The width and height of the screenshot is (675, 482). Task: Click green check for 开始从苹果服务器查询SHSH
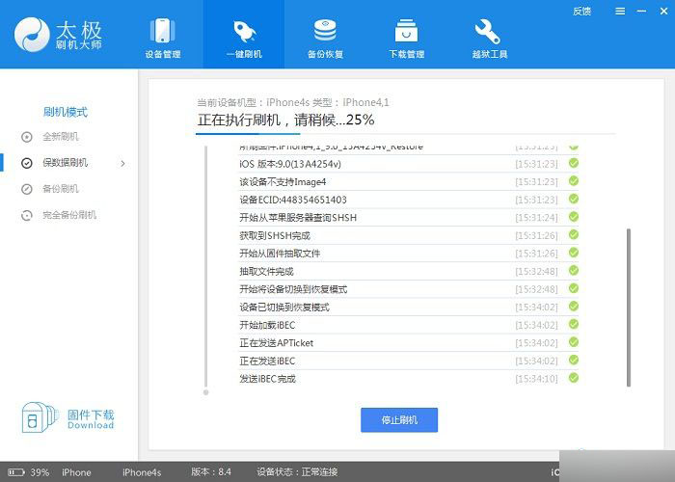pyautogui.click(x=574, y=217)
